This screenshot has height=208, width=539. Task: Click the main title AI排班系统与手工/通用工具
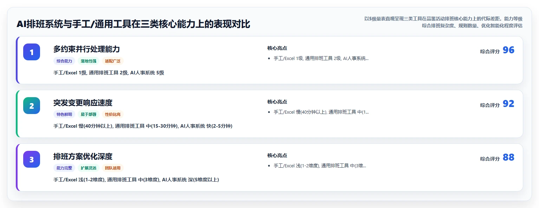133,24
